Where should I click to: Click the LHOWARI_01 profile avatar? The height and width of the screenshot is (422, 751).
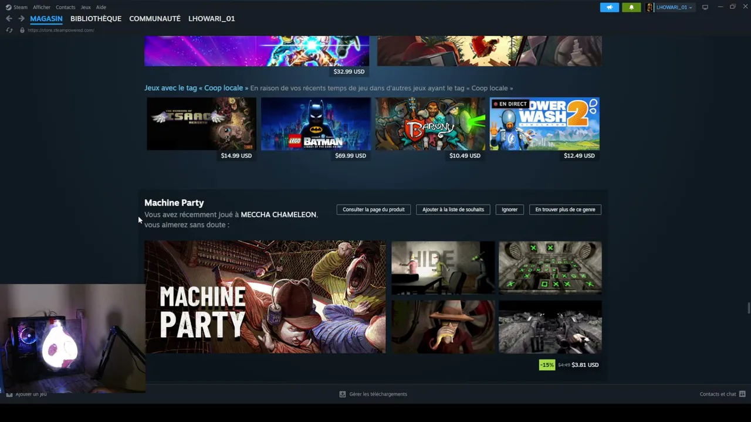pos(650,7)
